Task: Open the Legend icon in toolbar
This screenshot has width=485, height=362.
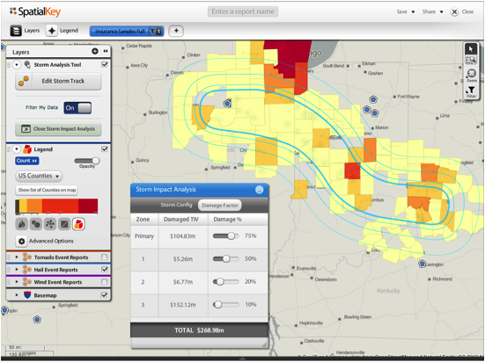Action: coord(52,31)
